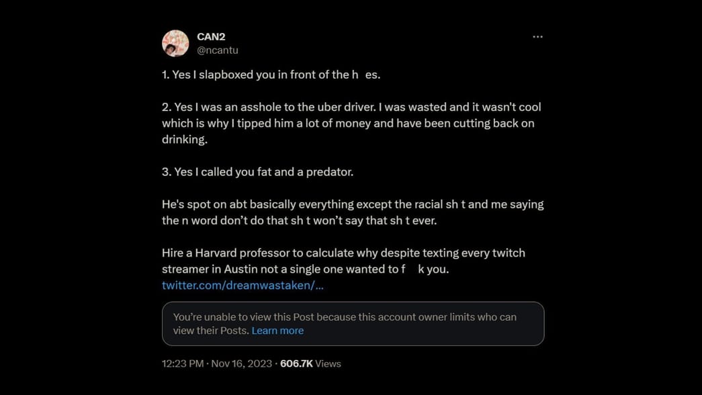702x395 pixels.
Task: Click the Learn more link
Action: click(x=277, y=331)
